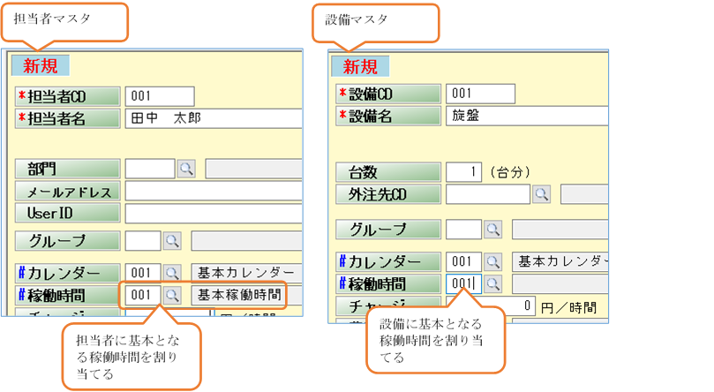Click the 外注先CD input field
The image size is (714, 392).
point(488,194)
